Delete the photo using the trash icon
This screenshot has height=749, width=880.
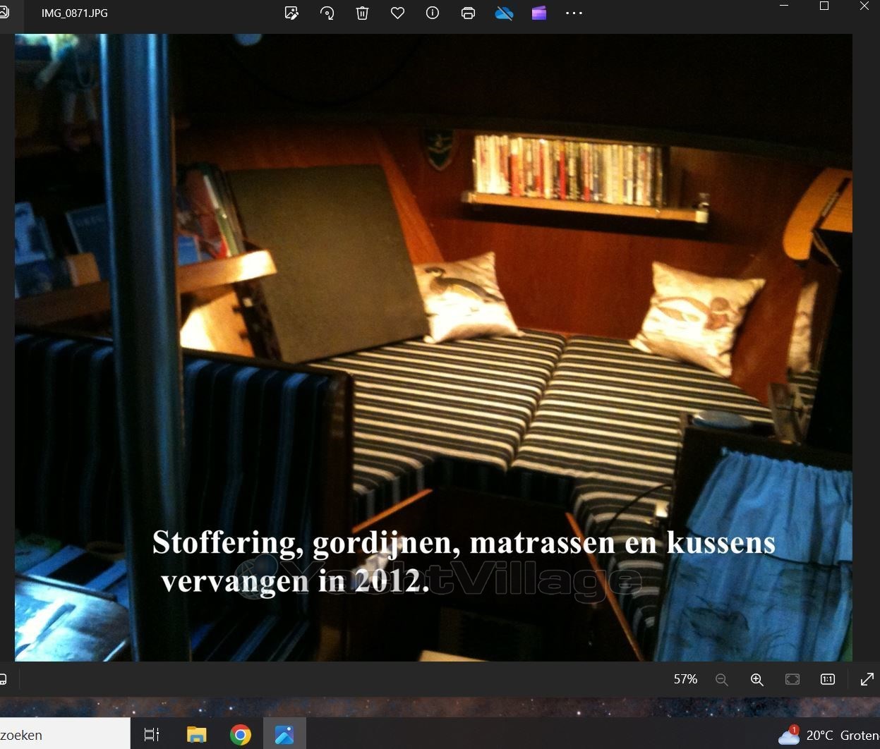[362, 13]
